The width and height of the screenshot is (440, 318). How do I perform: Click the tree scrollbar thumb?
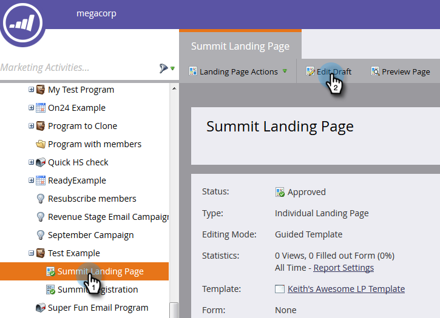point(174,310)
